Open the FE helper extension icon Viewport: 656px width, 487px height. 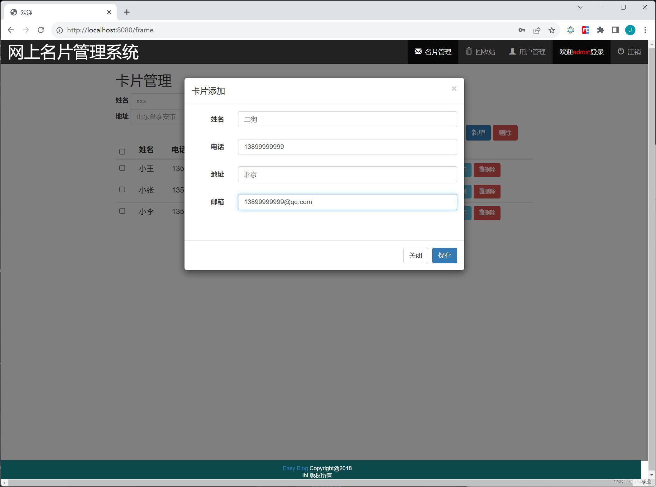(585, 30)
